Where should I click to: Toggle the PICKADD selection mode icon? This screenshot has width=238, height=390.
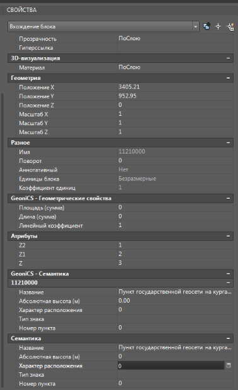coord(207,26)
